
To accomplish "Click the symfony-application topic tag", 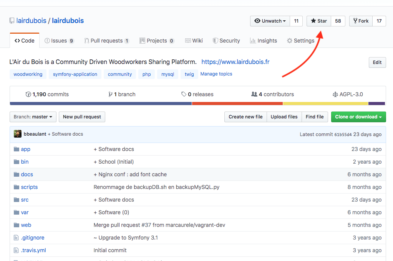I will (75, 74).
